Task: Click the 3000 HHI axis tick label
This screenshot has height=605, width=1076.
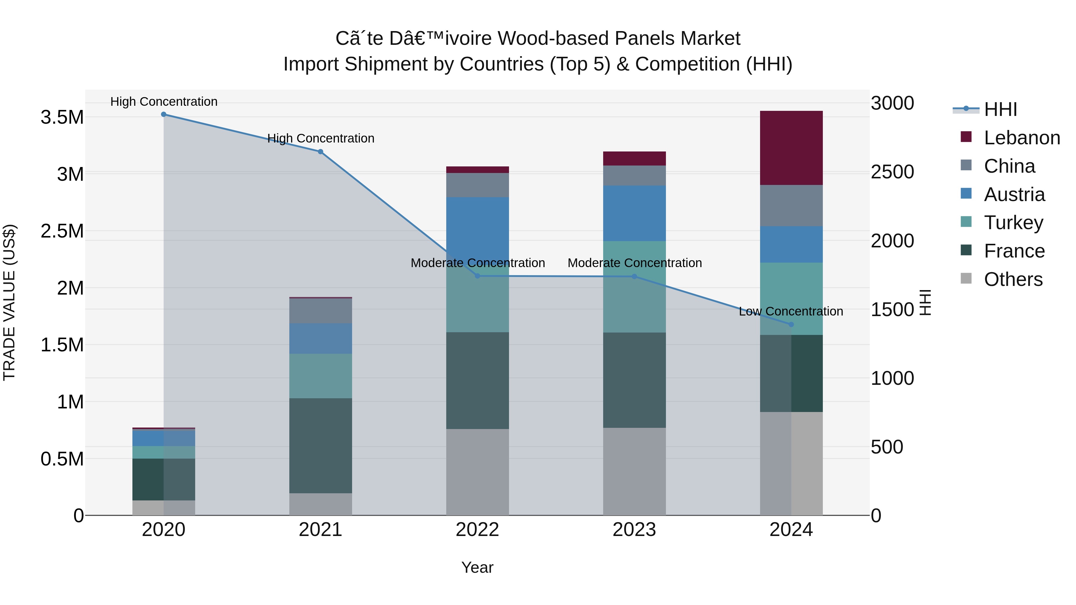Action: [892, 103]
